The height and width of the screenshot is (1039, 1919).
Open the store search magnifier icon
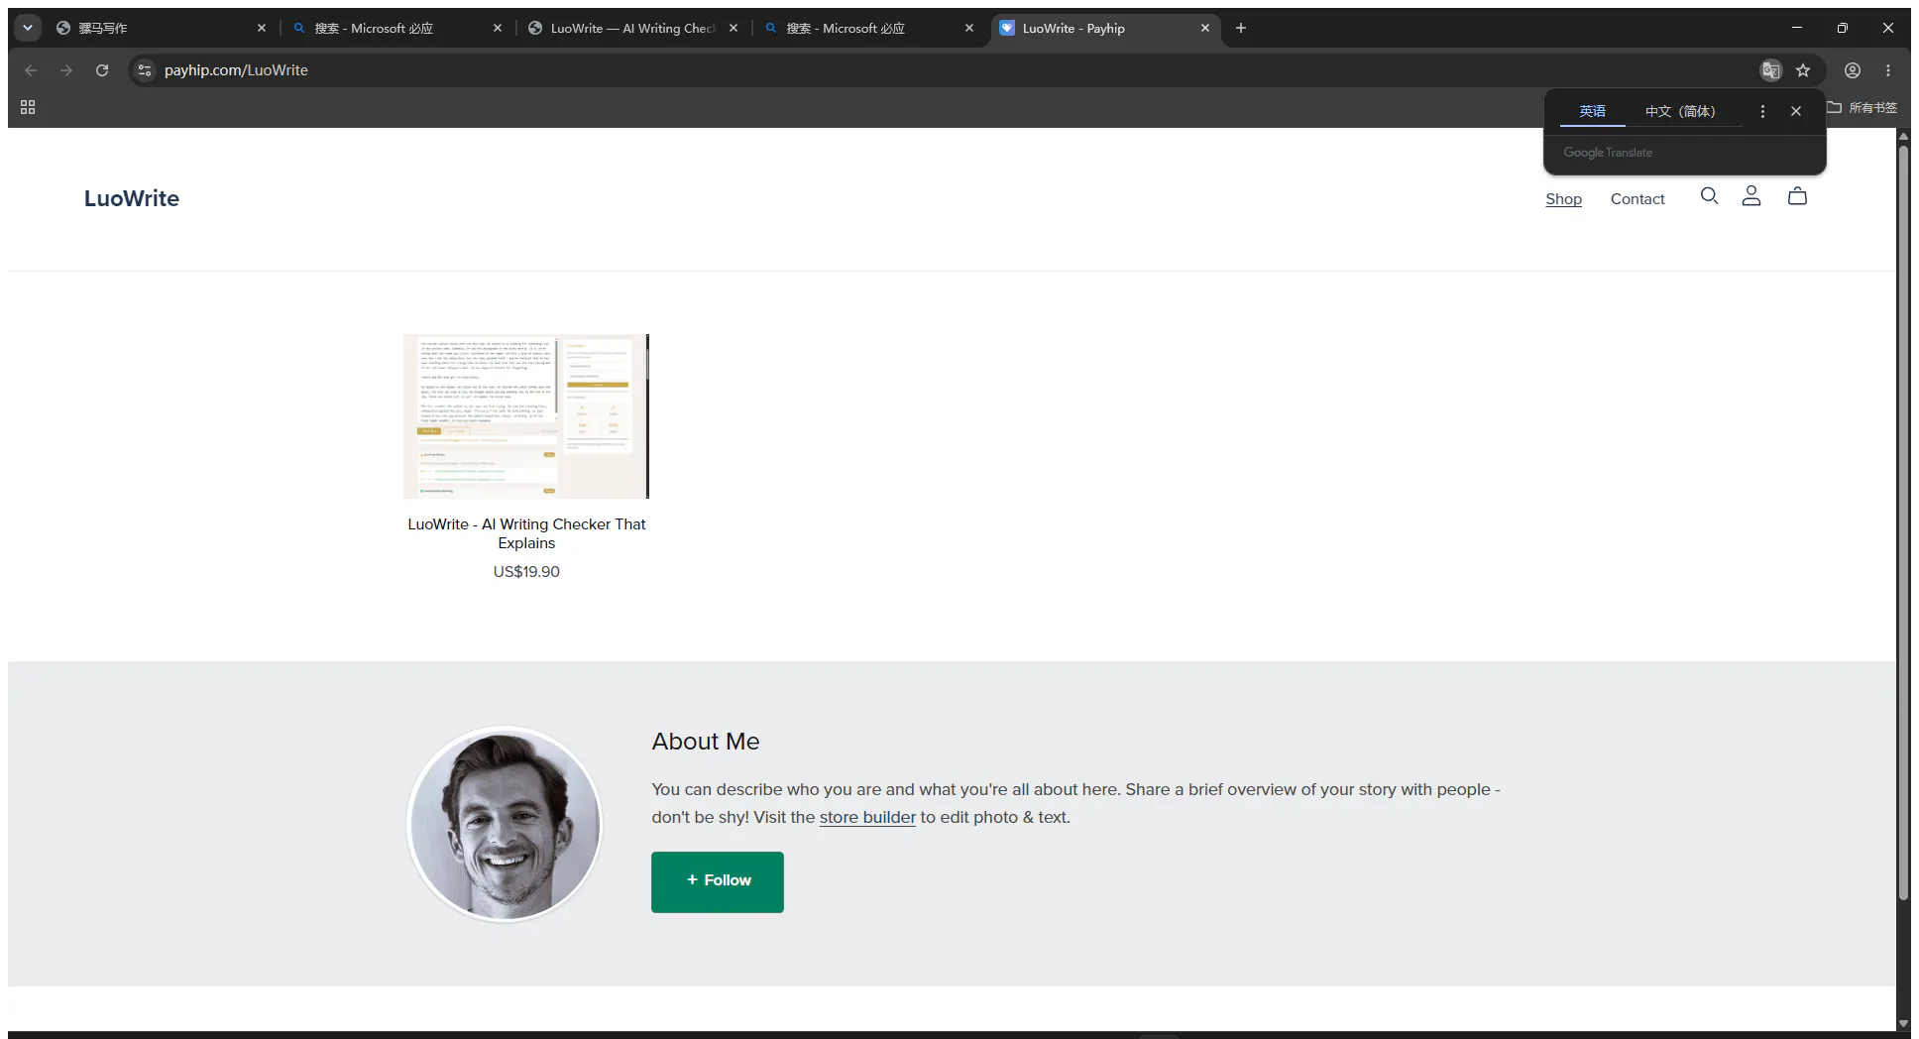[x=1709, y=196]
